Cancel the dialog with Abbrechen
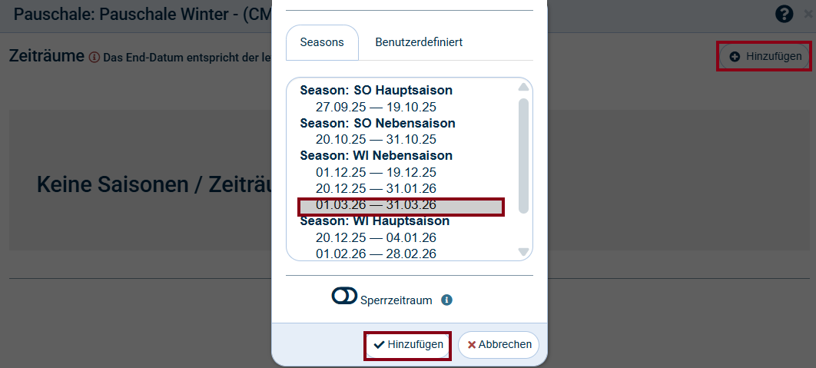The image size is (816, 368). point(499,345)
